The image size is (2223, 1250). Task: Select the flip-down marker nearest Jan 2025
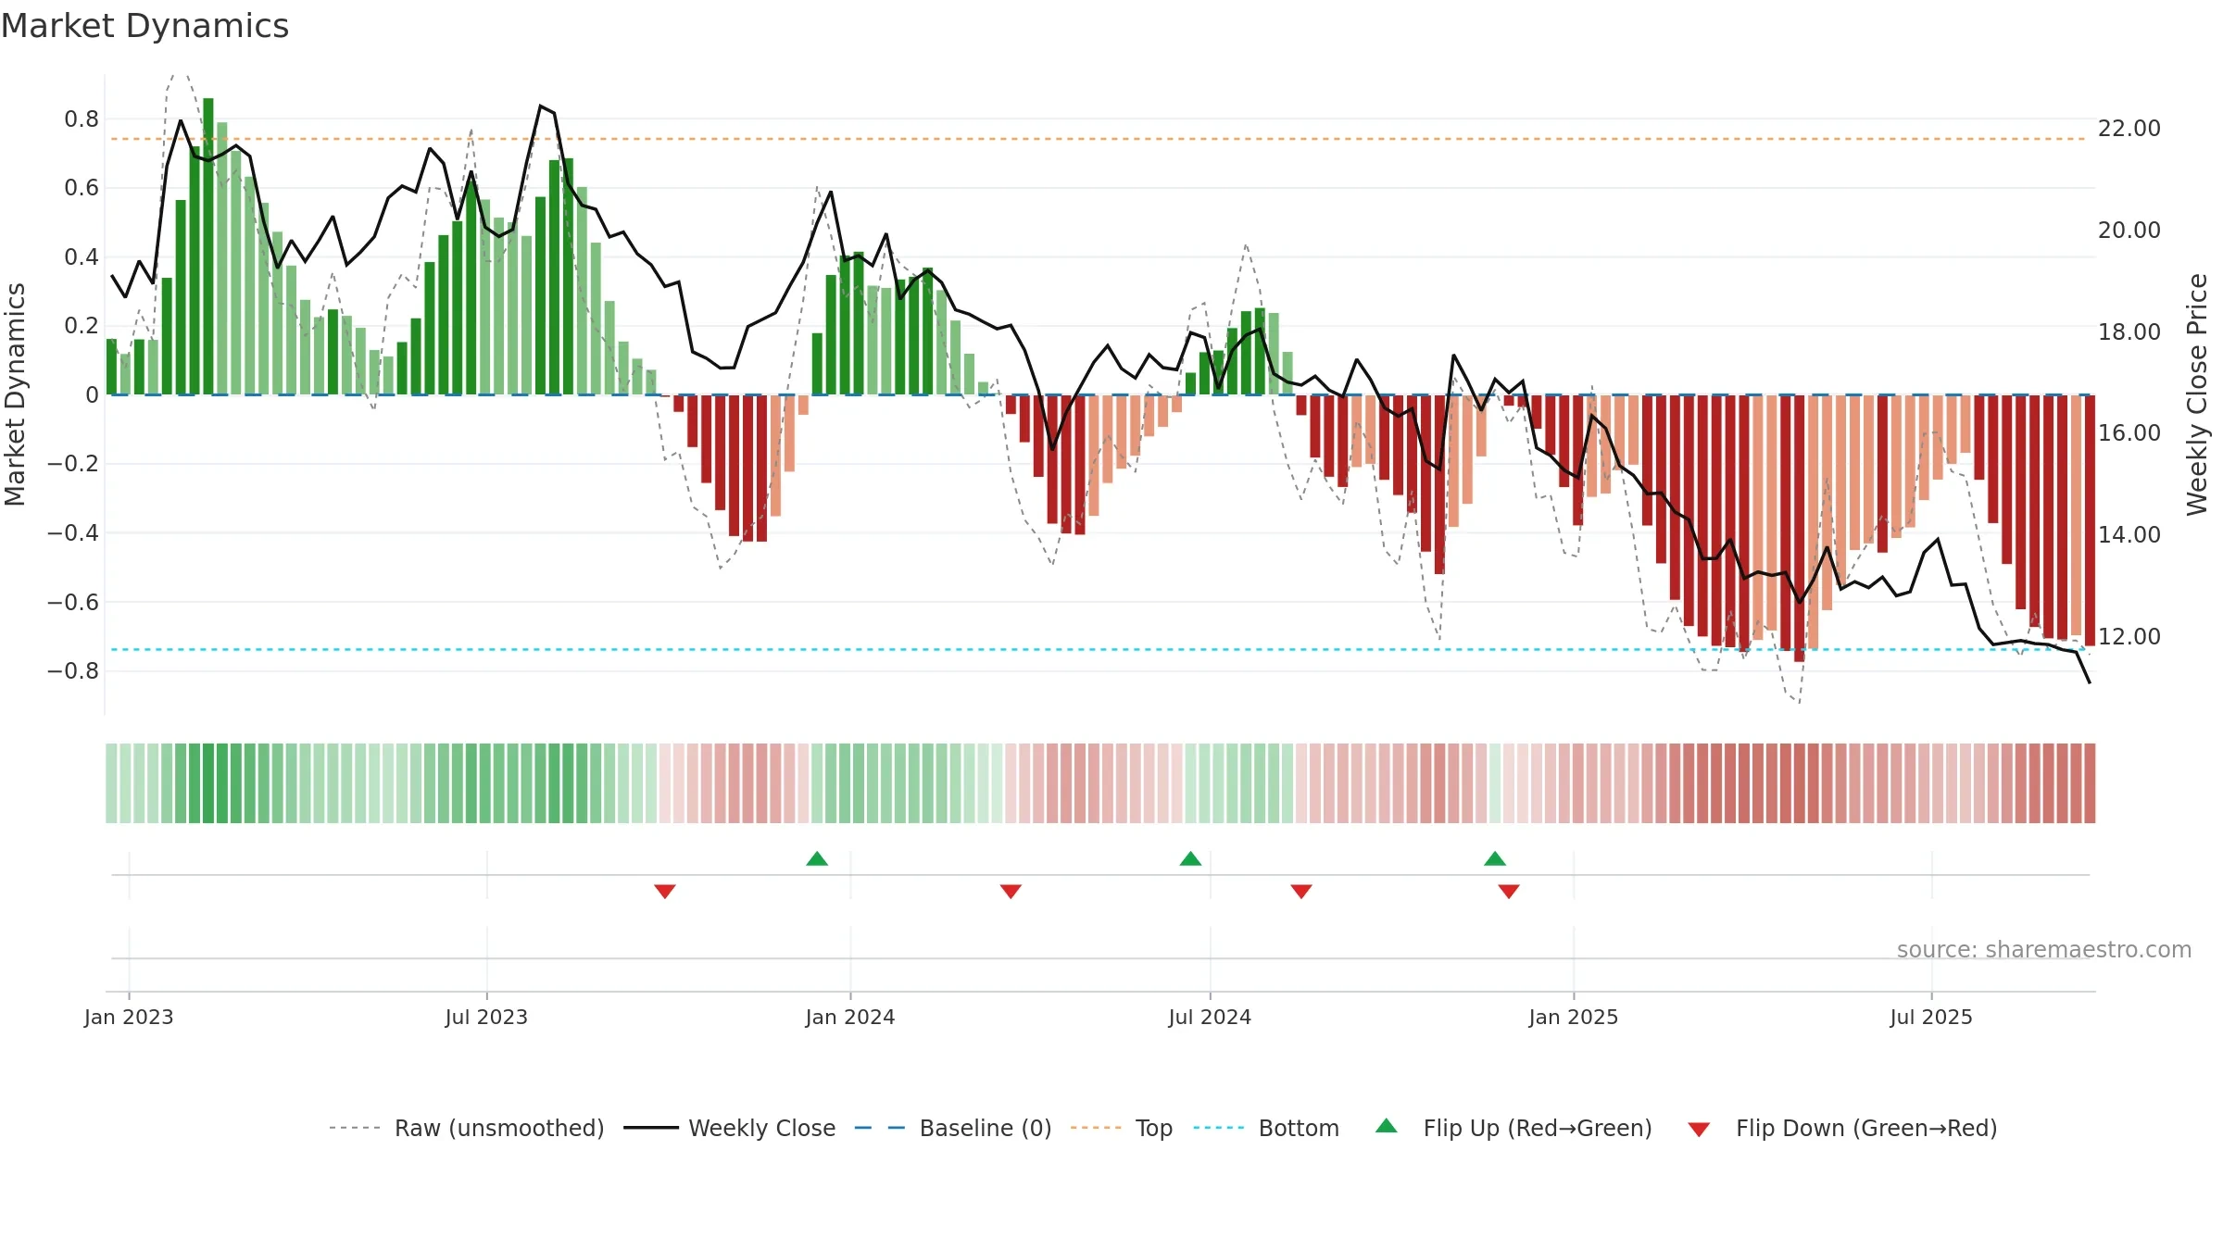point(1509,891)
